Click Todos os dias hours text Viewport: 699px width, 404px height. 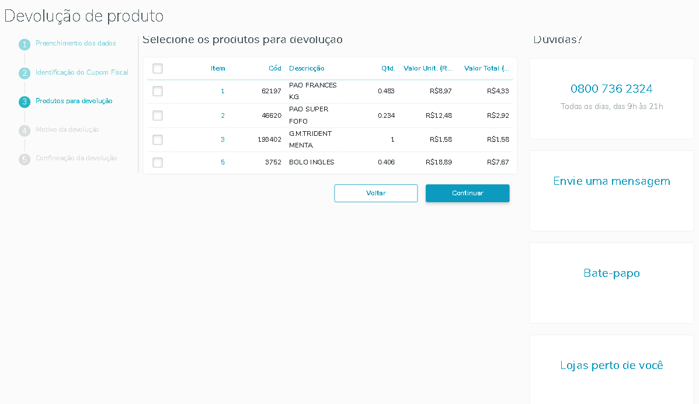(611, 106)
